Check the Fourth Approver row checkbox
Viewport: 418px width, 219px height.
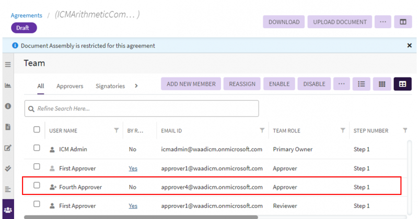37,185
